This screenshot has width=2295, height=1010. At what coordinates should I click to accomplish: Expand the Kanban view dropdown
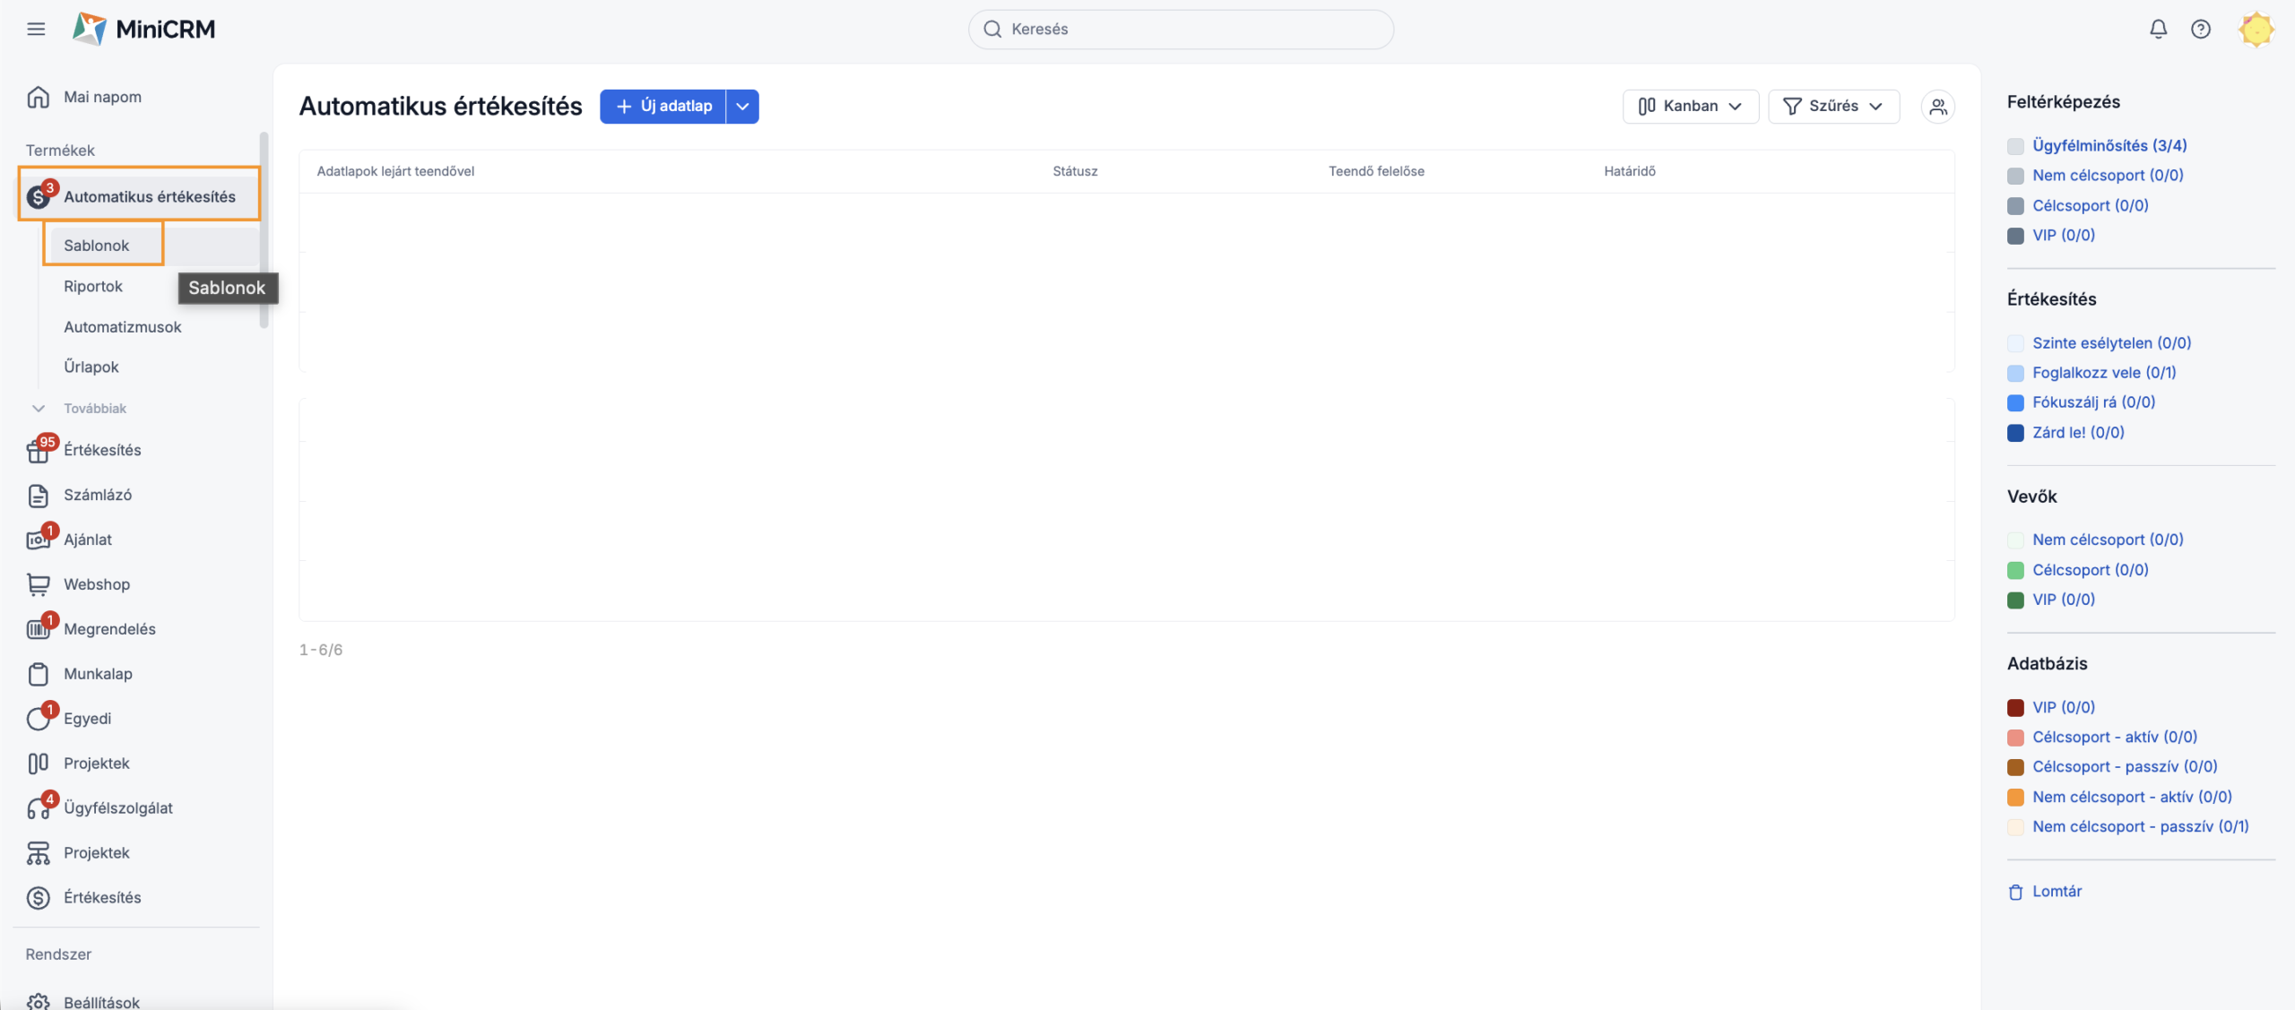(1690, 107)
